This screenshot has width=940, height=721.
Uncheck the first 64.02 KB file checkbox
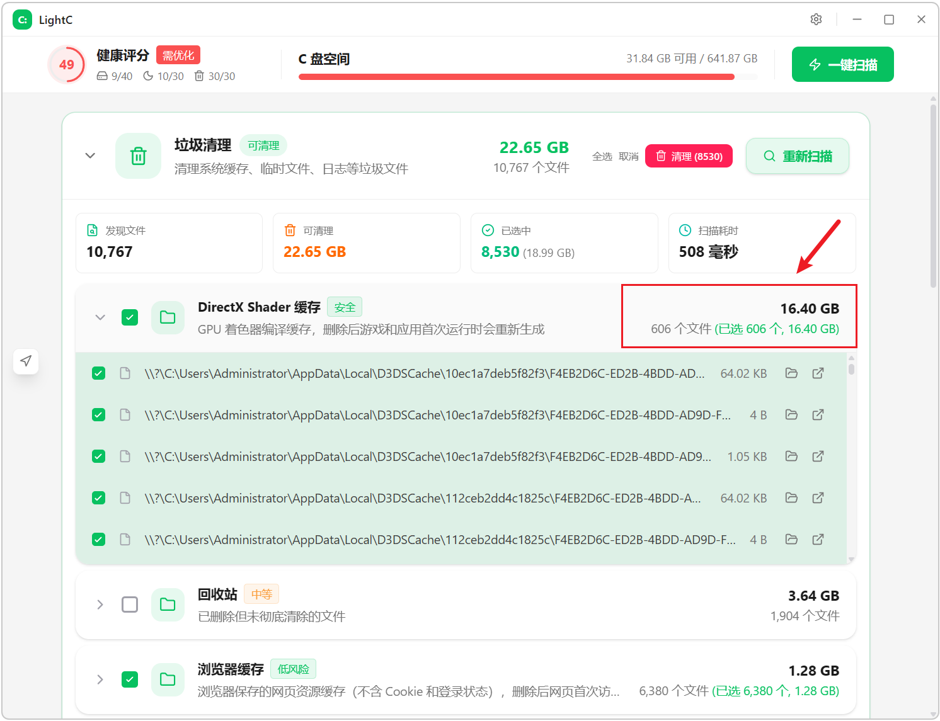pos(98,373)
